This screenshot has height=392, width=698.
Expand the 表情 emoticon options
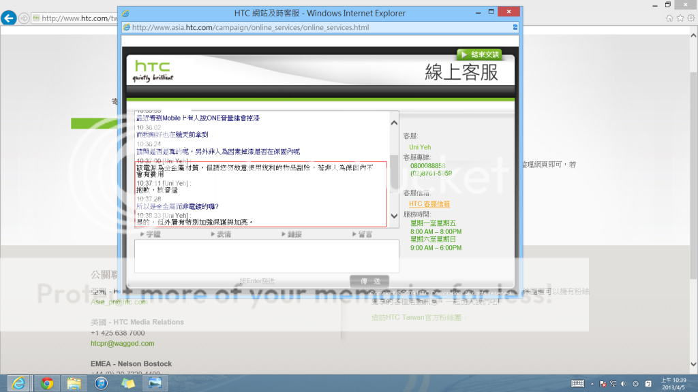tap(221, 234)
